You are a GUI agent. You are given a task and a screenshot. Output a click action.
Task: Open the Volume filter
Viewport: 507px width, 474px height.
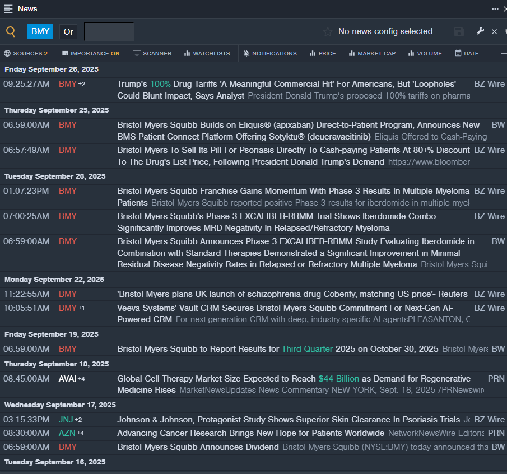[425, 53]
